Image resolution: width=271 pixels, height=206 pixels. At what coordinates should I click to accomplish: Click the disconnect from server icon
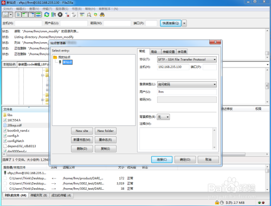67,15
